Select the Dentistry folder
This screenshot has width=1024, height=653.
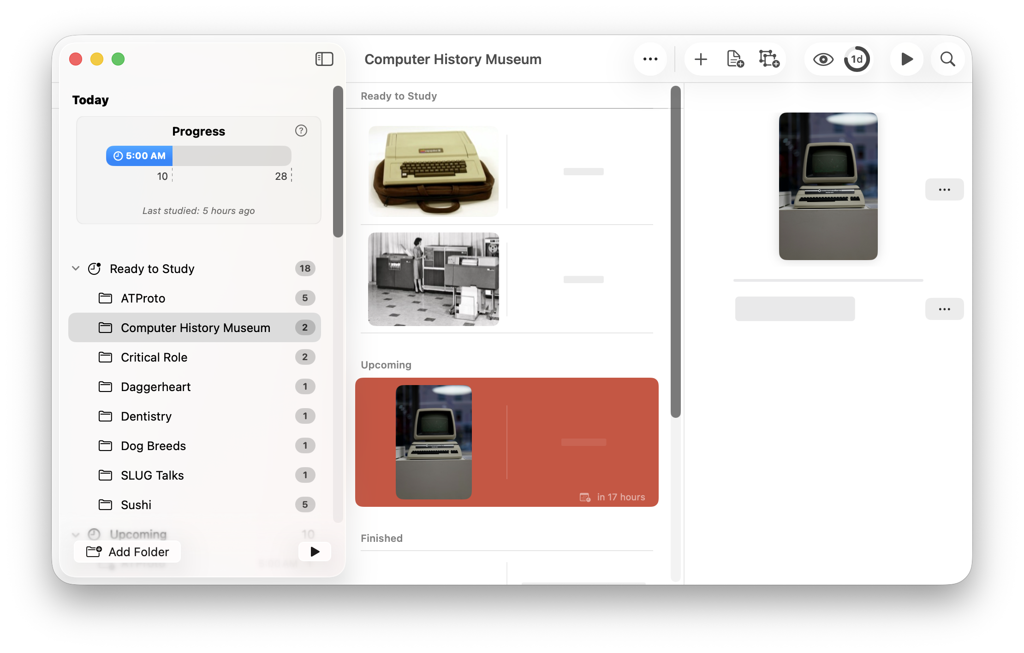point(146,416)
